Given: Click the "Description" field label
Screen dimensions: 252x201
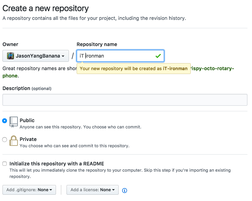Looking at the screenshot, I should [x=16, y=88].
